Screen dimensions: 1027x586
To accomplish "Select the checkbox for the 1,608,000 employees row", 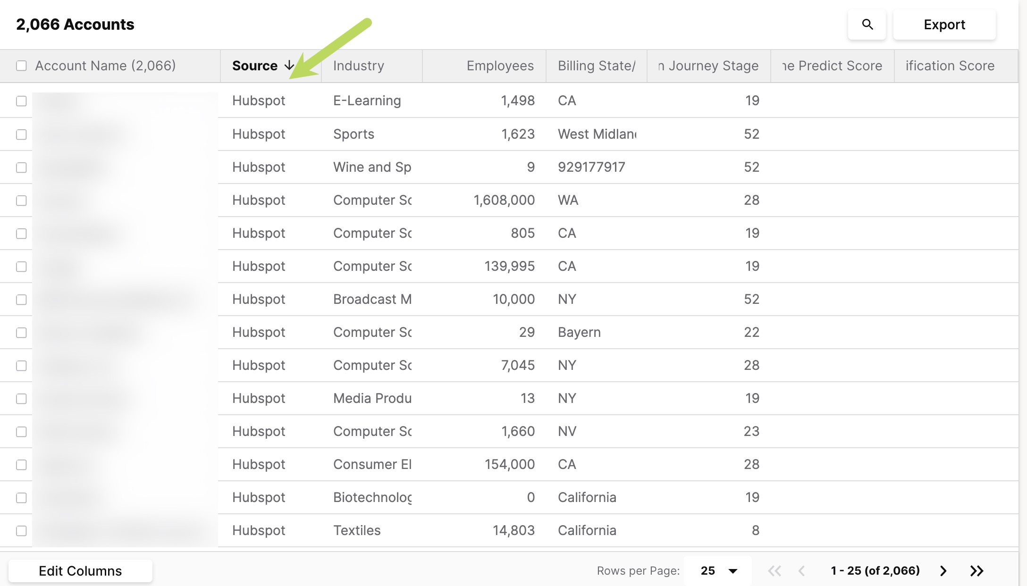I will coord(21,201).
